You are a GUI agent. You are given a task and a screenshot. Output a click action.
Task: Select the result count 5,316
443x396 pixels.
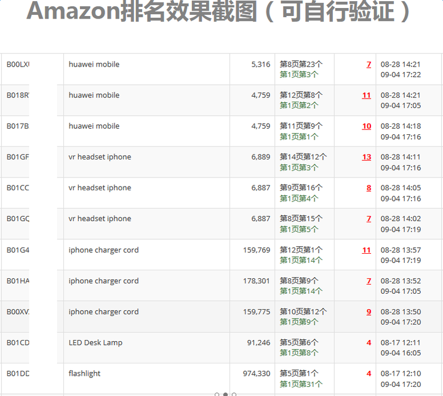click(261, 65)
